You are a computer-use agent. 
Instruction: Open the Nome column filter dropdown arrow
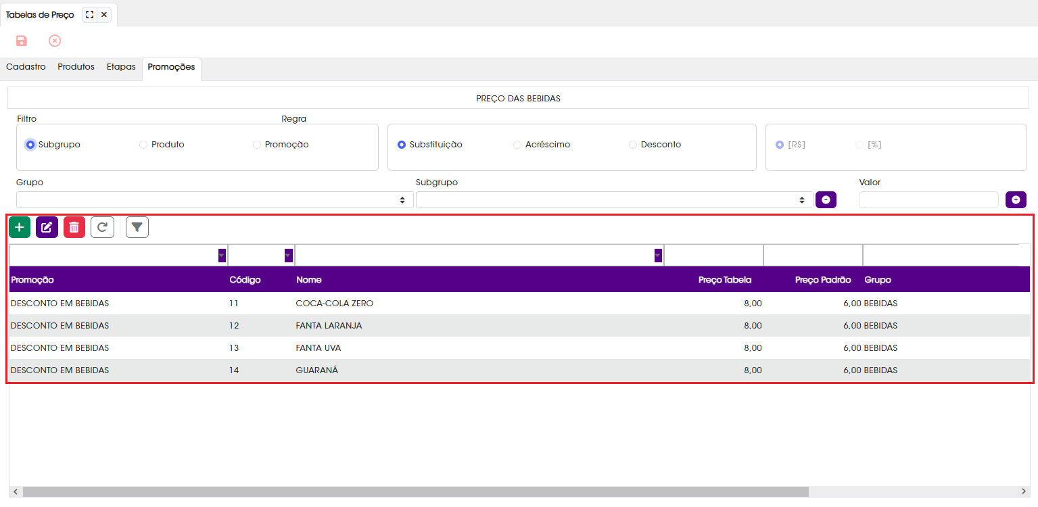[x=658, y=255]
